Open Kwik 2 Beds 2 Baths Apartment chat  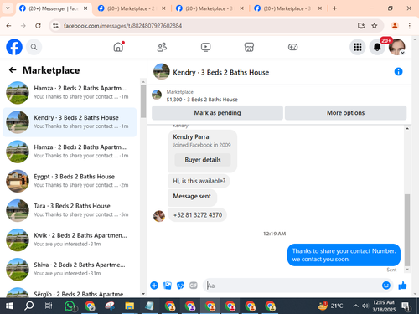pyautogui.click(x=70, y=239)
